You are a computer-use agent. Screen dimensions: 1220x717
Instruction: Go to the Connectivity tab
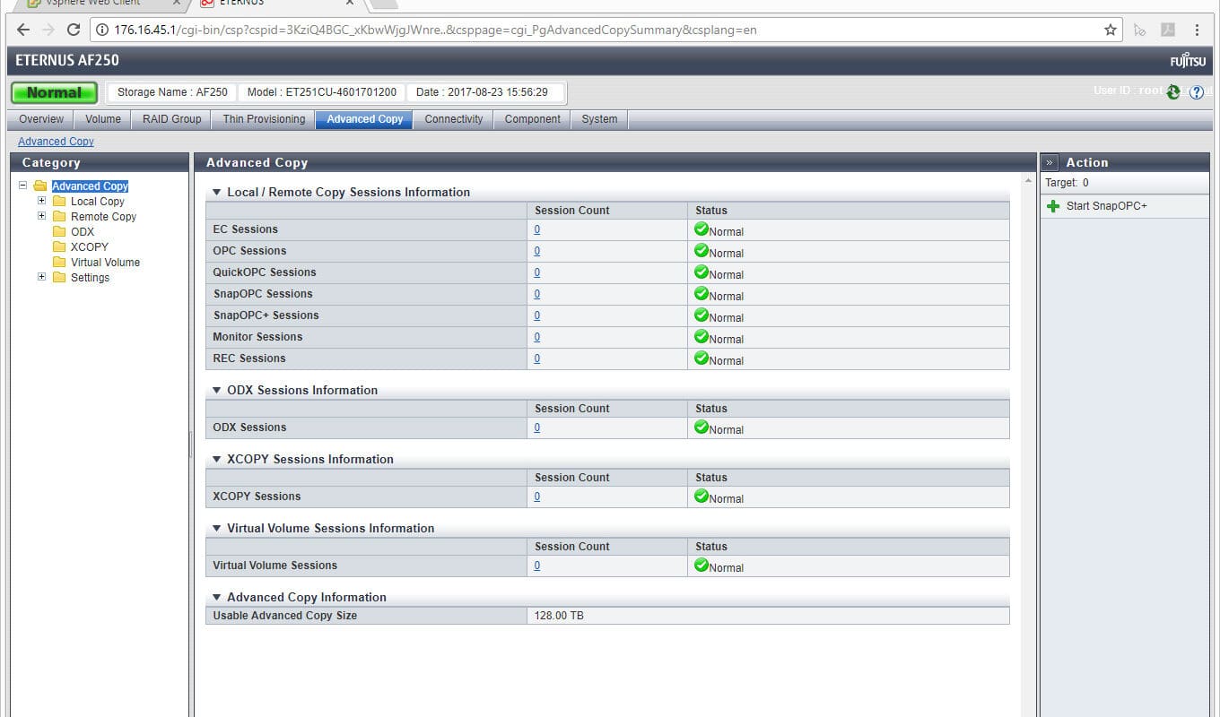(454, 119)
